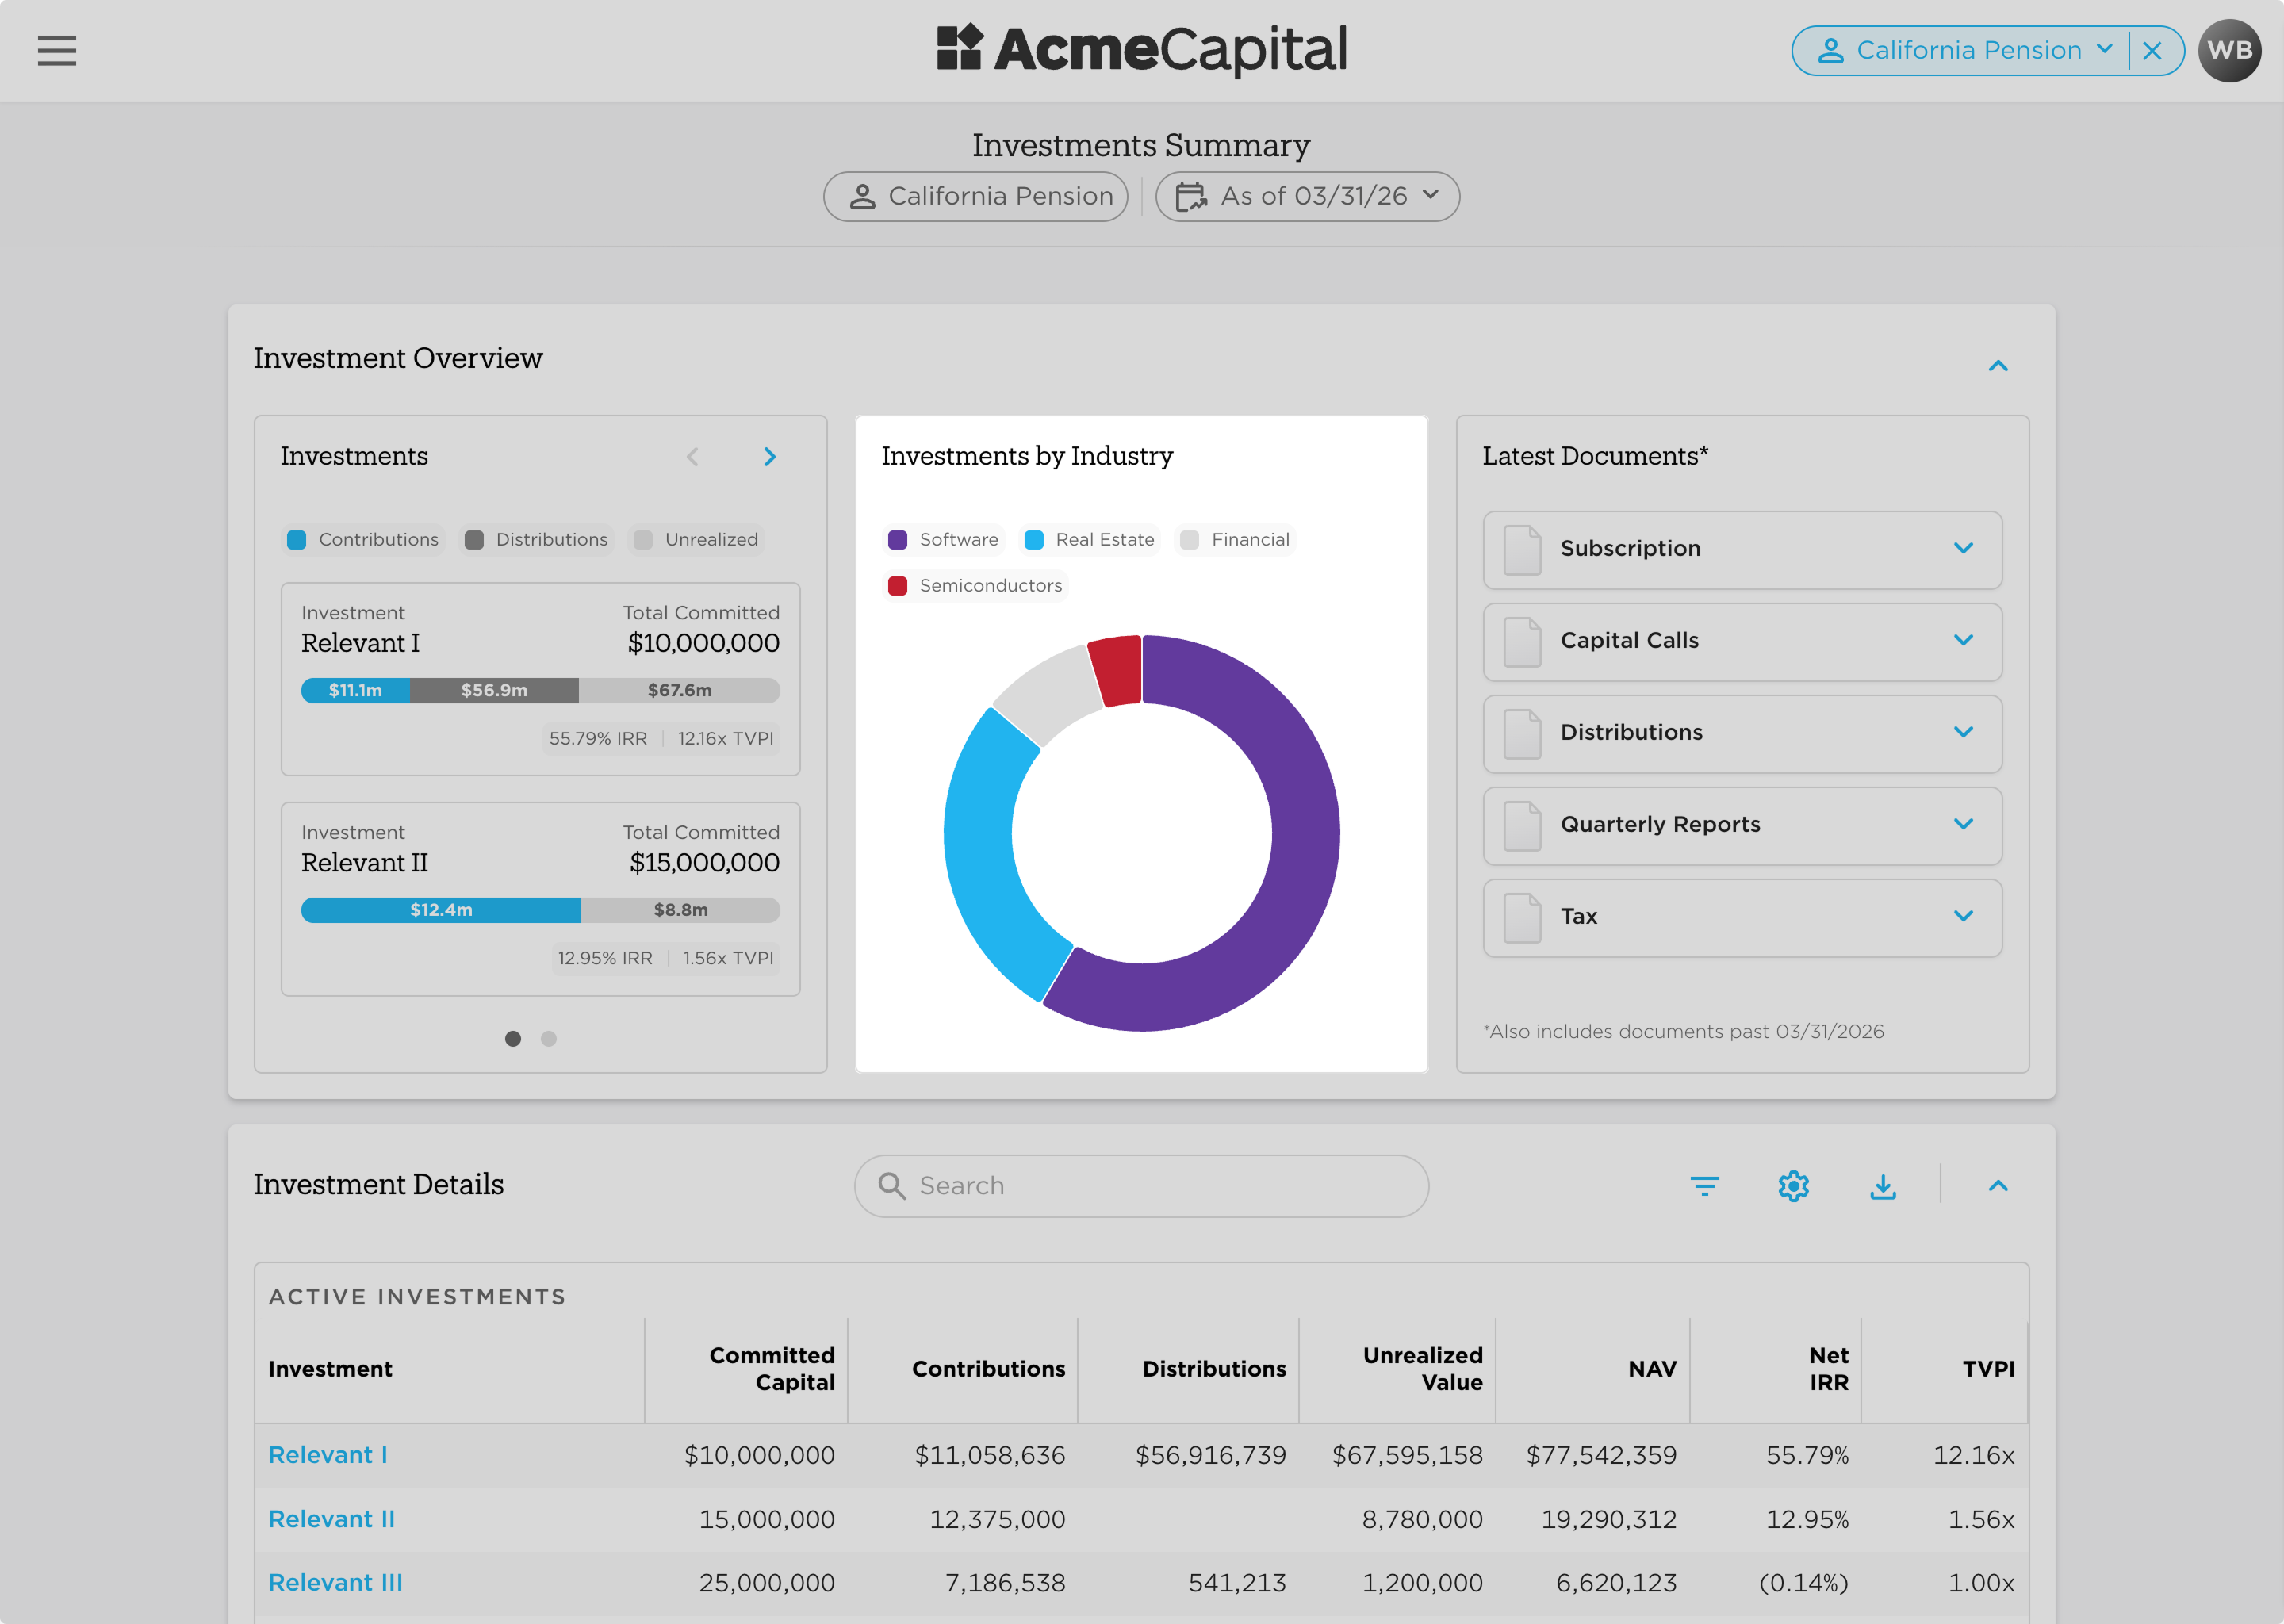Viewport: 2284px width, 1624px height.
Task: Click the blue Real Estate donut segment
Action: click(985, 860)
